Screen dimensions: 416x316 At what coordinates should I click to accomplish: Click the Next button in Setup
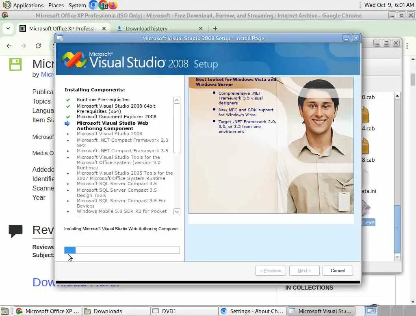304,271
